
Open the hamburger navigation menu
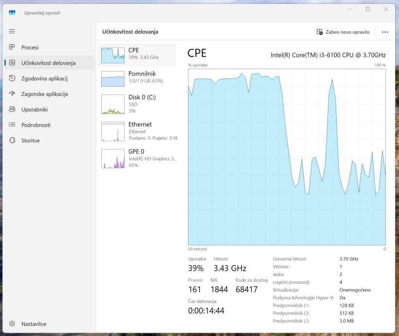(x=12, y=31)
